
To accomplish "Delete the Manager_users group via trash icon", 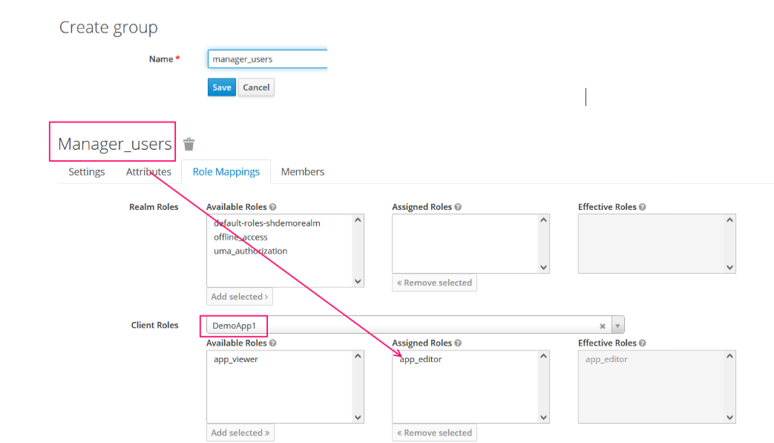I will coord(189,144).
